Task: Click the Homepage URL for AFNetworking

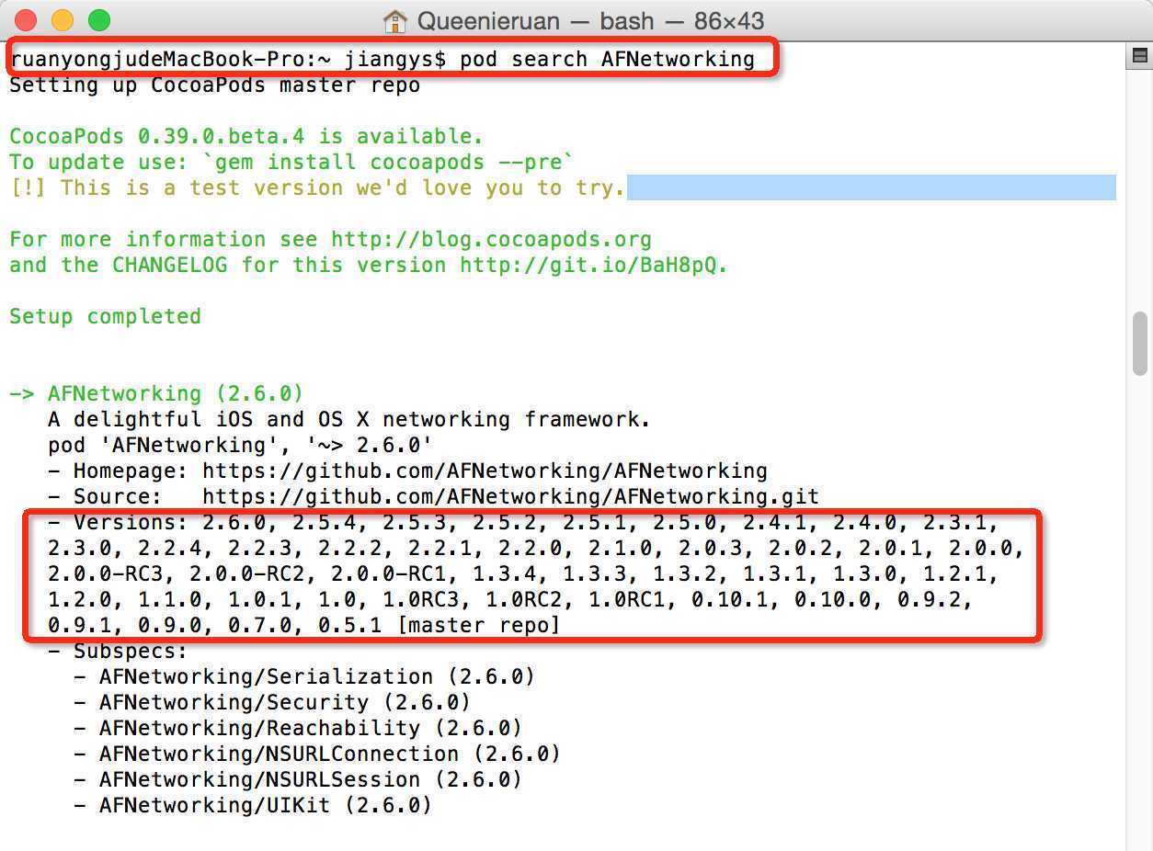Action: point(485,471)
